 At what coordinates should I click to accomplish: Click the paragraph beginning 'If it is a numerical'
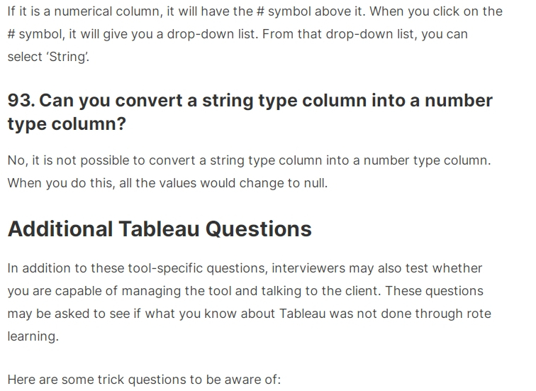[x=255, y=34]
